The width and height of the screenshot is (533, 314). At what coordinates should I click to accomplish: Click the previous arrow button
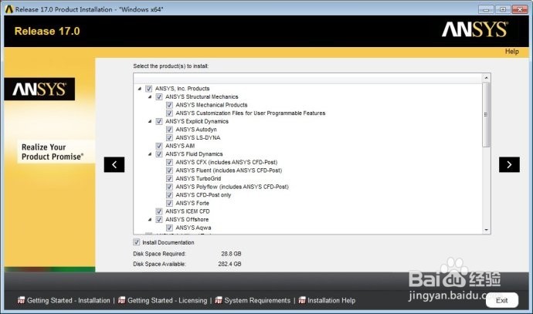114,164
